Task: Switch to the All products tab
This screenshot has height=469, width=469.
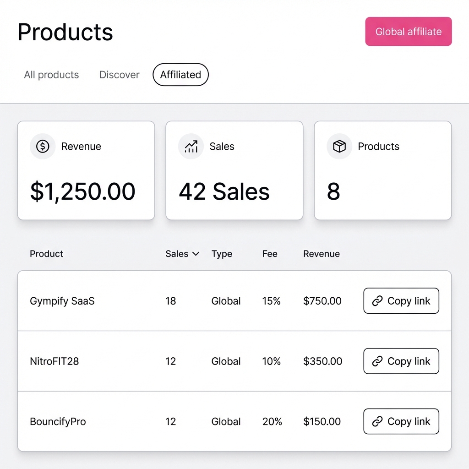Action: click(x=51, y=75)
